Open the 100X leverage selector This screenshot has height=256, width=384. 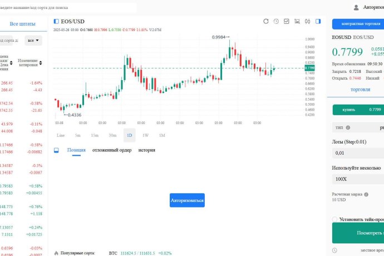(358, 179)
